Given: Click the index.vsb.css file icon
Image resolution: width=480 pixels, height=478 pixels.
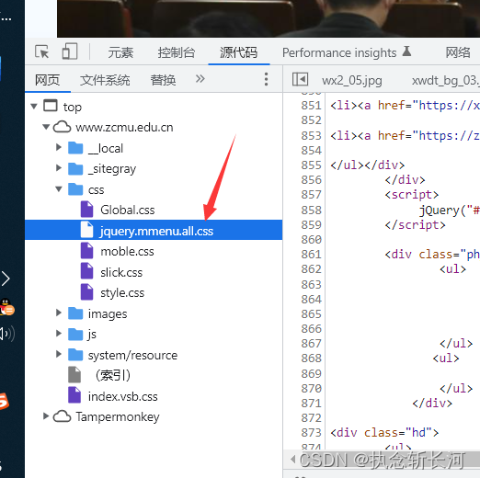Looking at the screenshot, I should (x=74, y=395).
